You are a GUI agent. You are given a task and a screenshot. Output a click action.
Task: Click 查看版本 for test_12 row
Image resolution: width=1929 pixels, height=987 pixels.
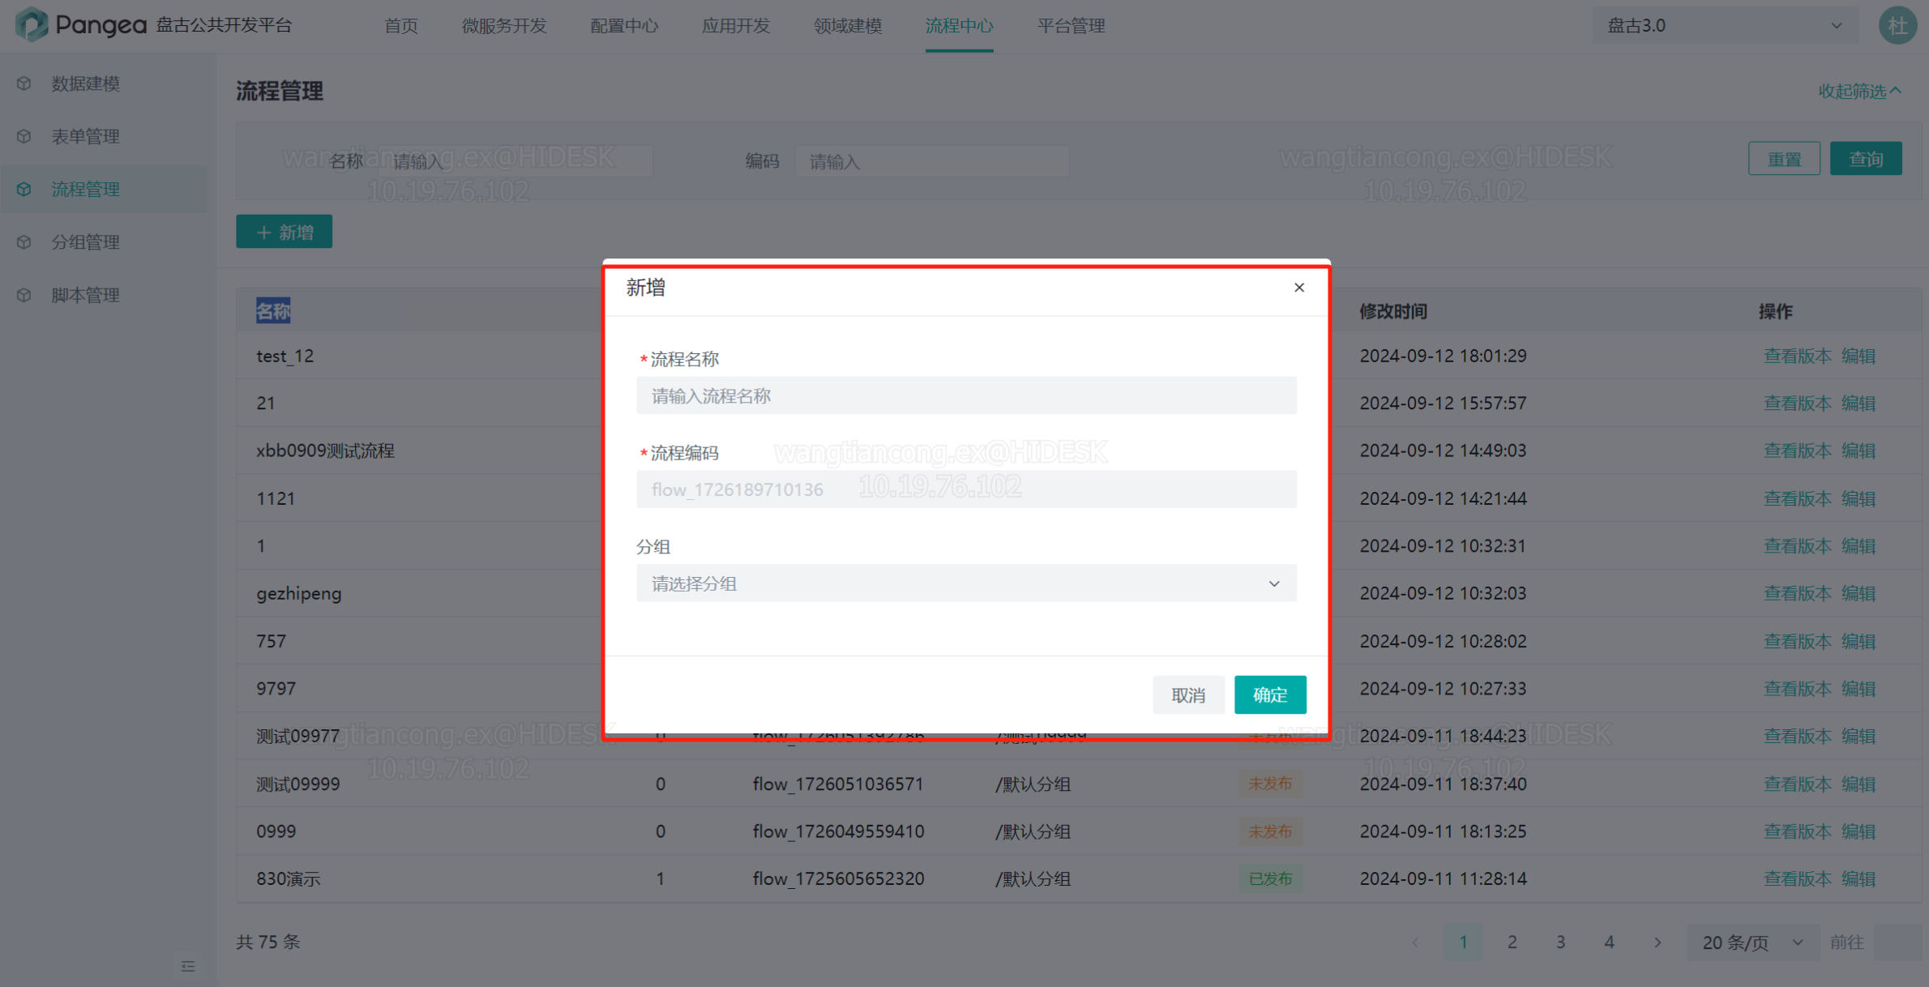tap(1798, 356)
